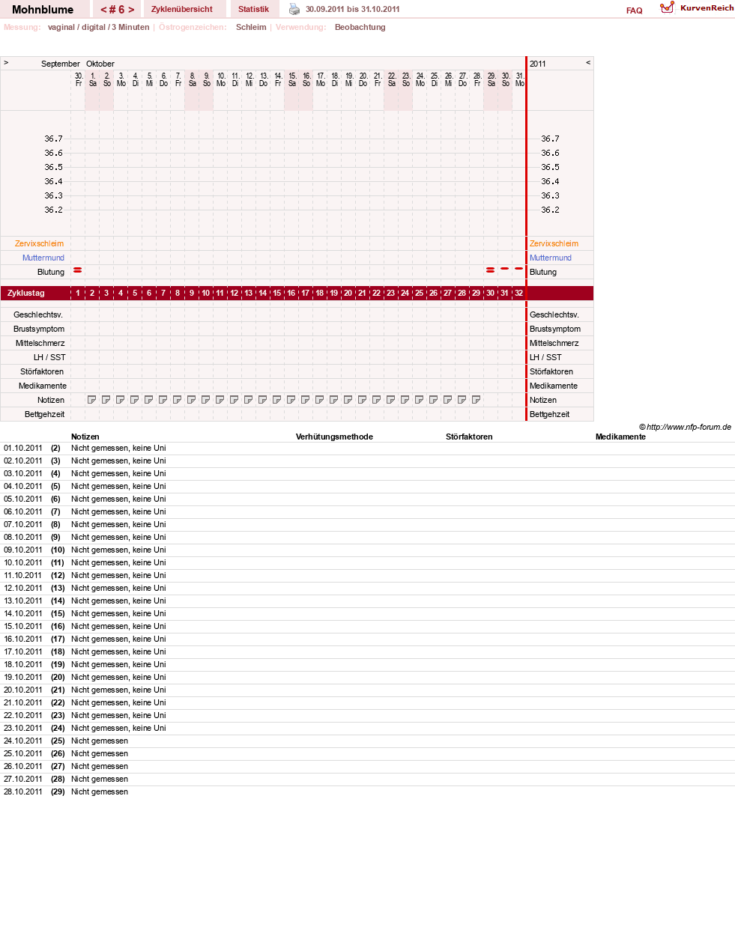Expand chart with the top-left '>' arrow
This screenshot has width=735, height=930.
point(6,63)
